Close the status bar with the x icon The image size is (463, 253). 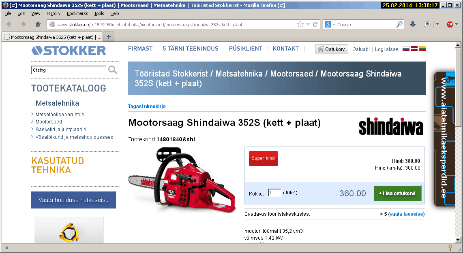click(7, 248)
